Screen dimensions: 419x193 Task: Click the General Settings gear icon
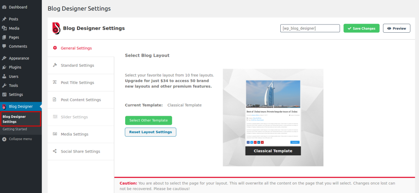pyautogui.click(x=55, y=48)
